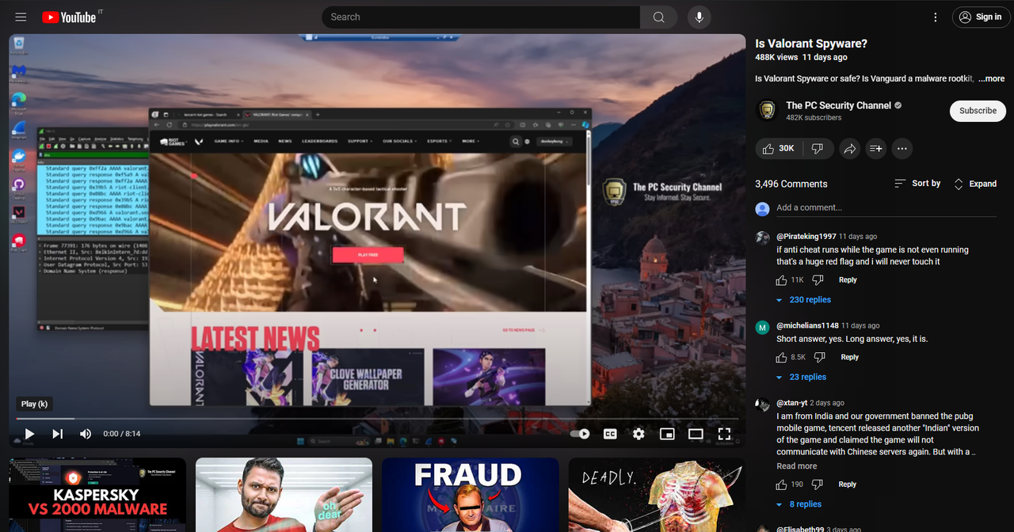This screenshot has width=1014, height=532.
Task: Expand the comments panel
Action: pos(975,184)
